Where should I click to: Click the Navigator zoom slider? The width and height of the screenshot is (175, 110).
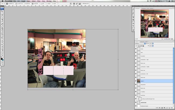coord(167,39)
